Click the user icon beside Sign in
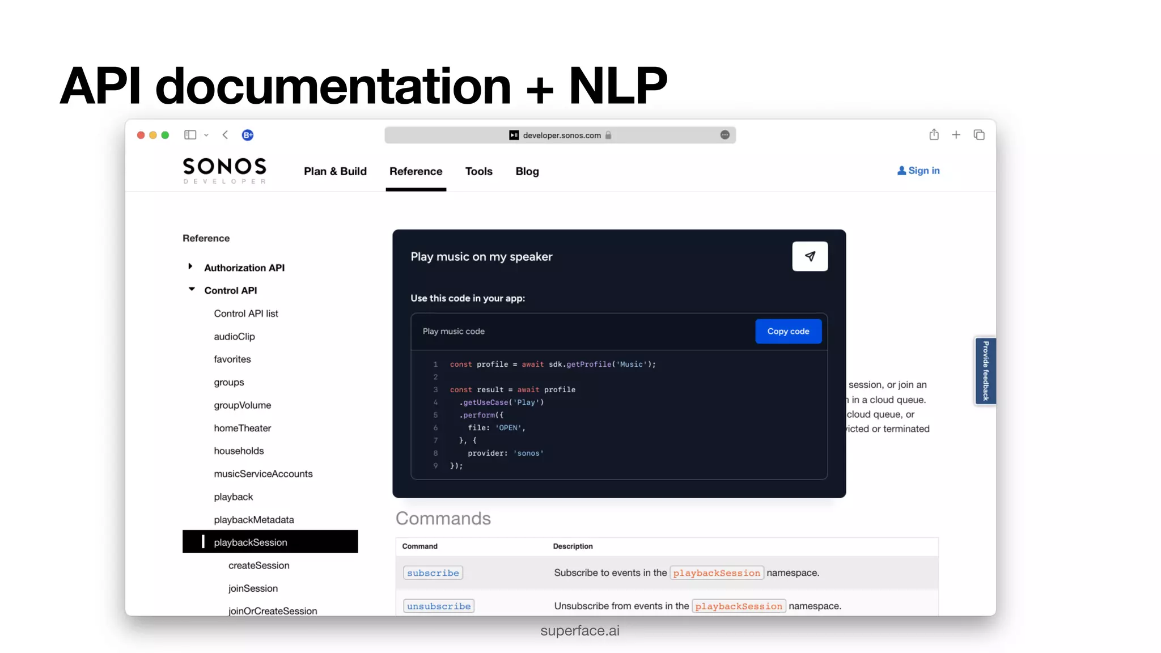The height and width of the screenshot is (653, 1161). point(901,171)
